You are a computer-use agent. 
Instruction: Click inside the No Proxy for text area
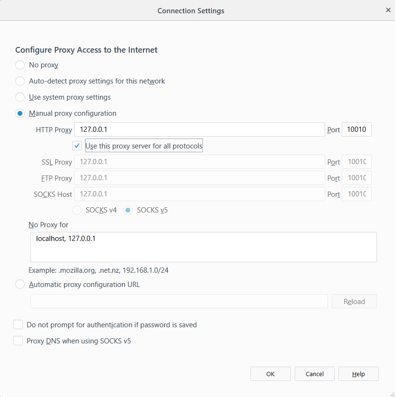tap(203, 247)
